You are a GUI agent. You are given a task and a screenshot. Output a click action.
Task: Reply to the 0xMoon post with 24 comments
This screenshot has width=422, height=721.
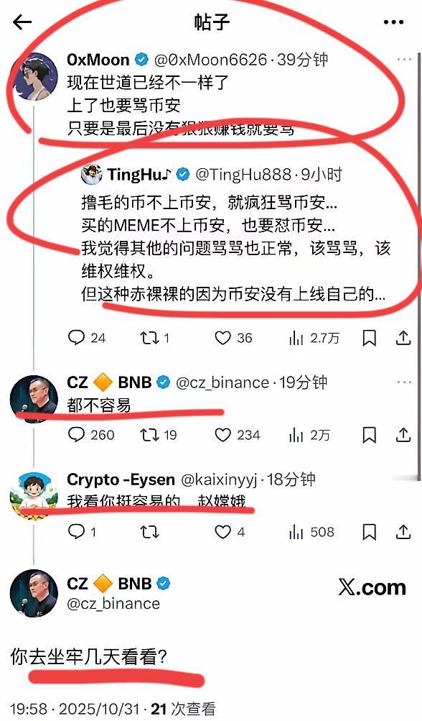pyautogui.click(x=86, y=338)
